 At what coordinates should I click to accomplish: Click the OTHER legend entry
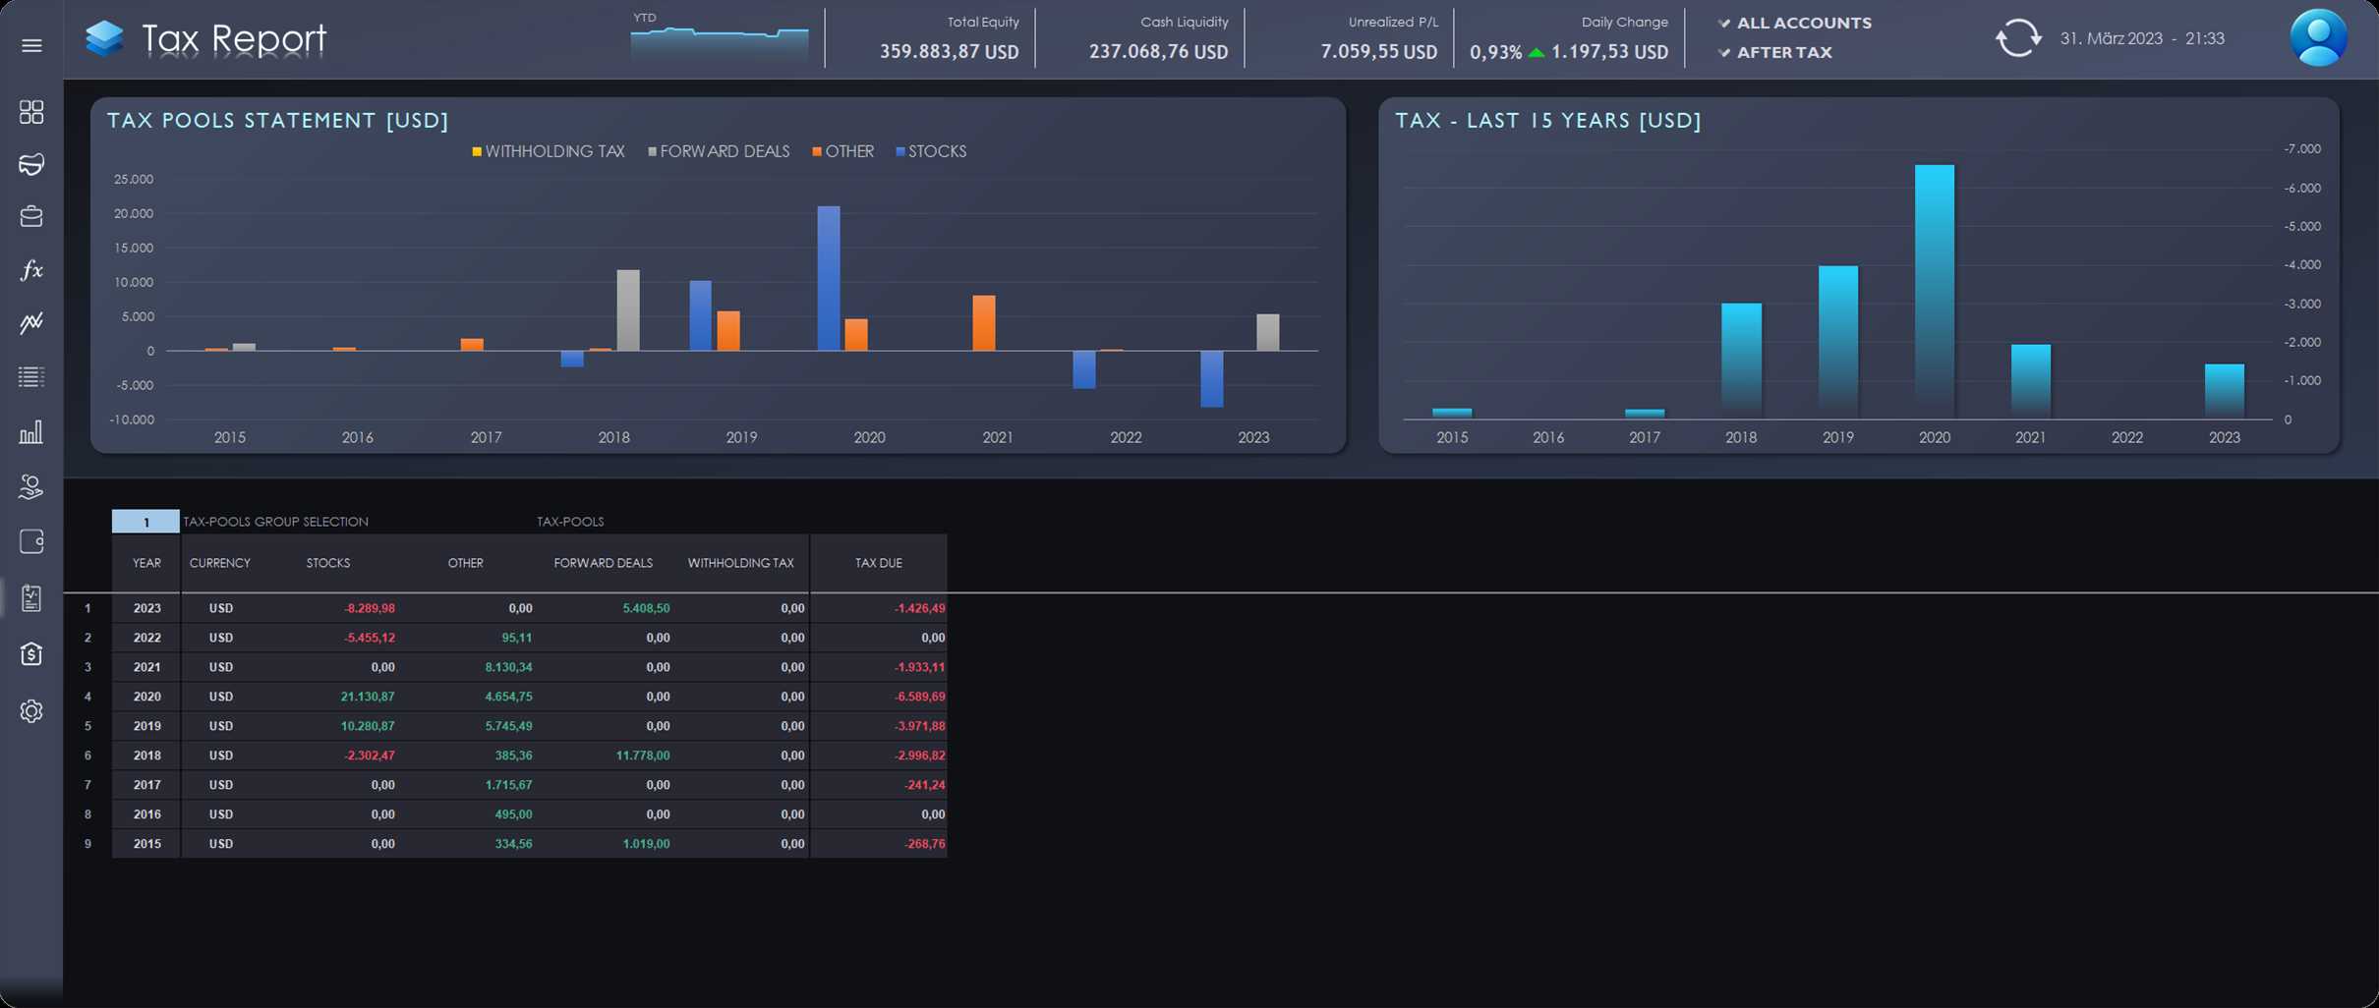[843, 151]
